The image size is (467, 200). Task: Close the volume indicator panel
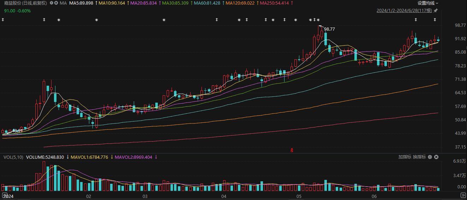[x=436, y=157]
